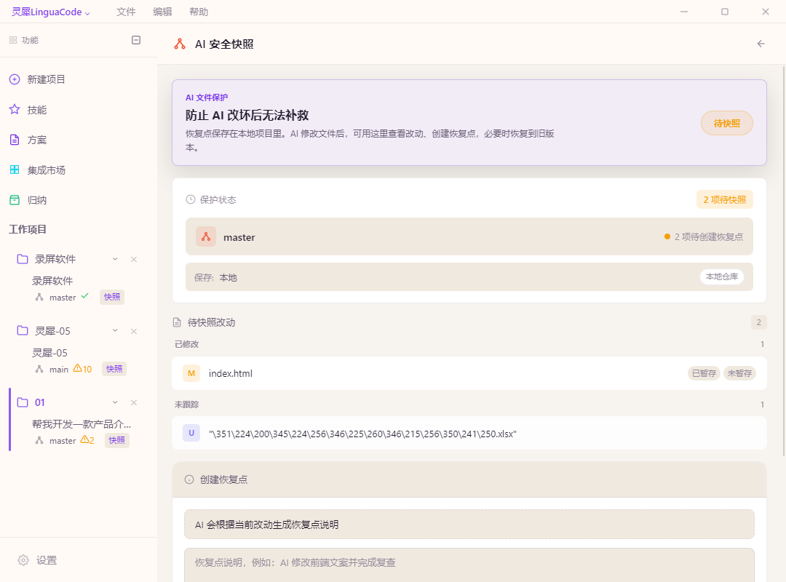The width and height of the screenshot is (786, 582).
Task: Click the warning icon with 2 changes
Action: click(84, 439)
